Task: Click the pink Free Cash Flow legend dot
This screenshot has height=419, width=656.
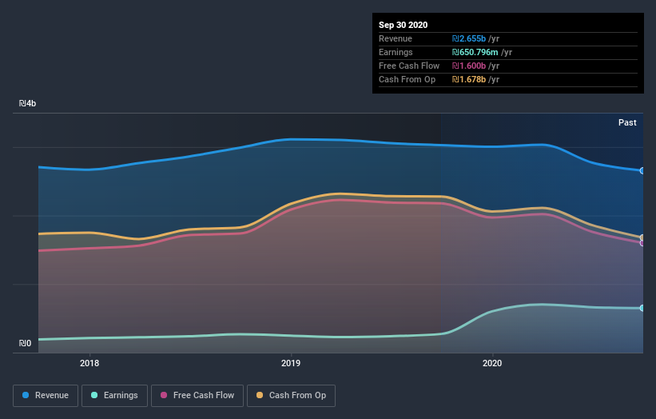Action: 164,395
